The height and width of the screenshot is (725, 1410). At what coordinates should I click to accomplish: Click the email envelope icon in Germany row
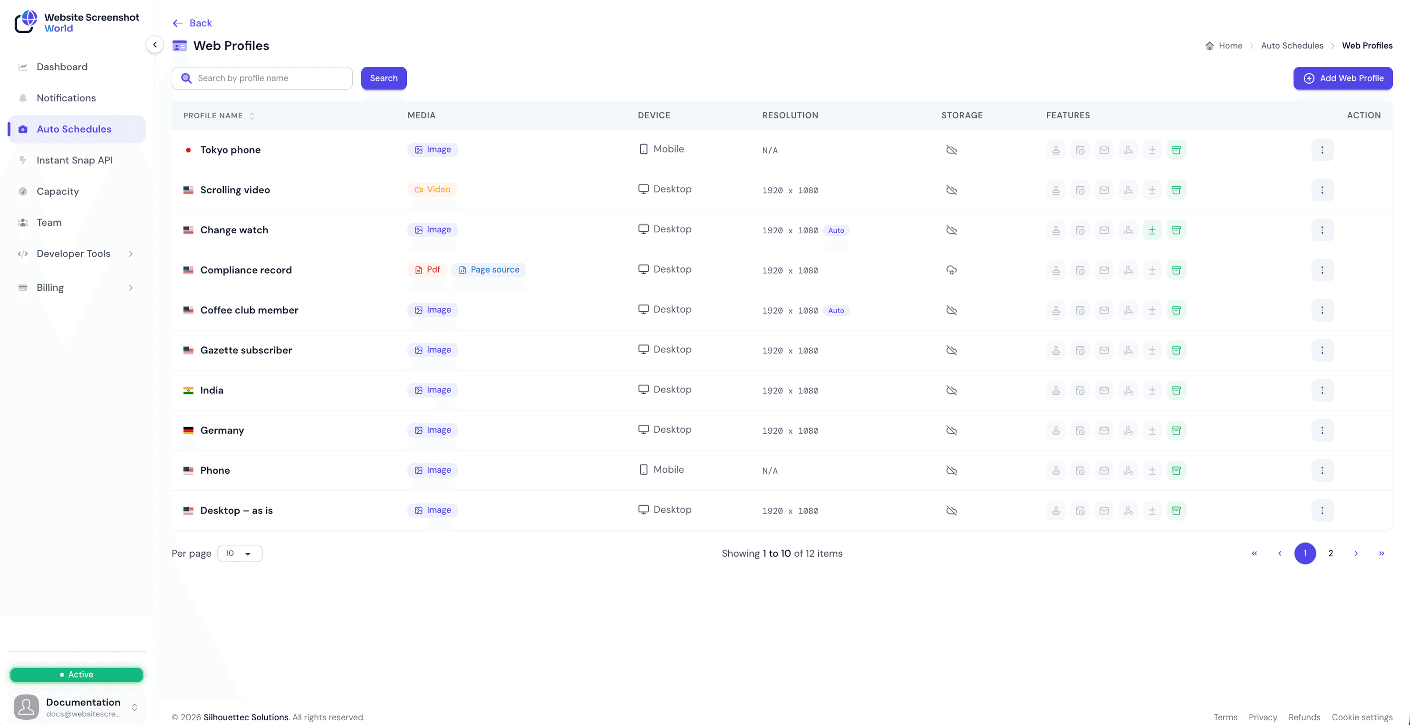(1104, 430)
